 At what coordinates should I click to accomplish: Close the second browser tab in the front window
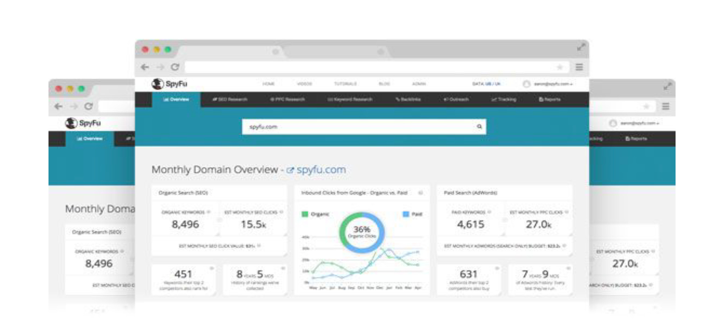(381, 52)
